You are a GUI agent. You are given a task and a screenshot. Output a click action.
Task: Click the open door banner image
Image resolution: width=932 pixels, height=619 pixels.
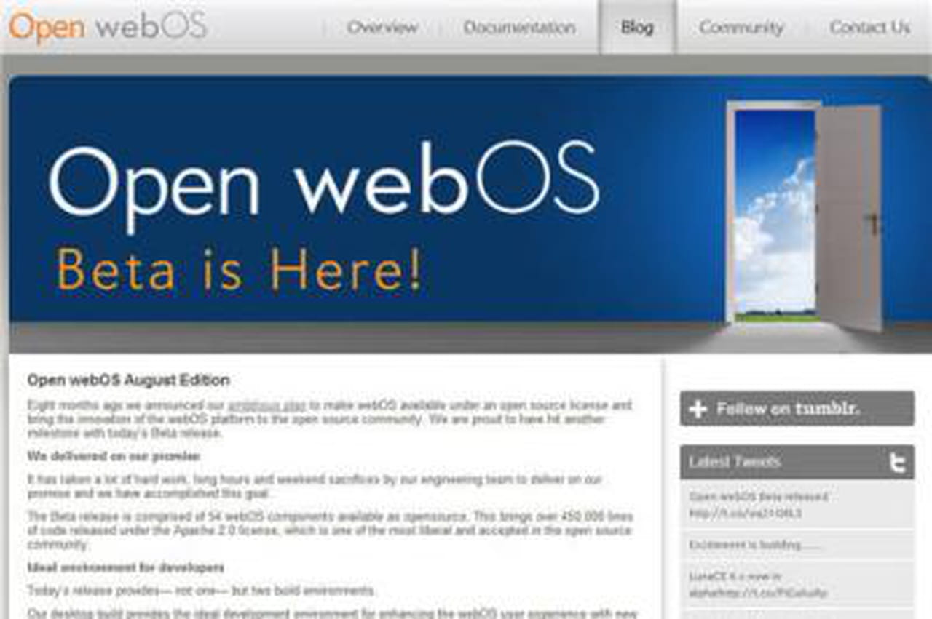coord(794,211)
